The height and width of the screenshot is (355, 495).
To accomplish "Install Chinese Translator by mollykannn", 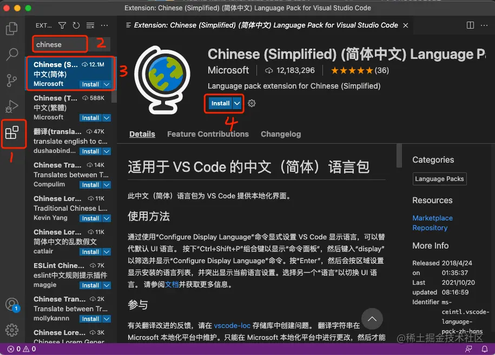I will click(90, 319).
